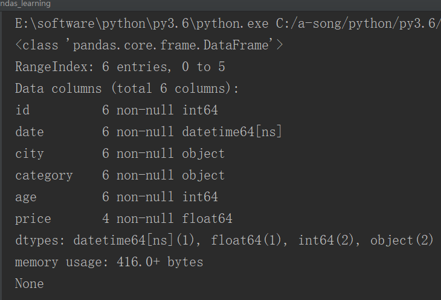Select the 'ndas_learning' run tab label
Image resolution: width=441 pixels, height=300 pixels.
click(x=25, y=4)
